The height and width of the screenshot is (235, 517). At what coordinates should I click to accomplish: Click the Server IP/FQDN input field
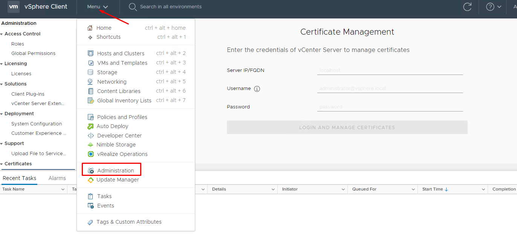coord(390,70)
